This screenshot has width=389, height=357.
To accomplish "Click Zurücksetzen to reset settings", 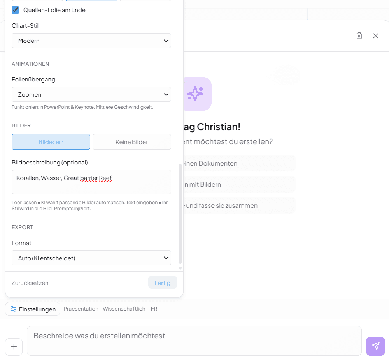I will pos(30,283).
